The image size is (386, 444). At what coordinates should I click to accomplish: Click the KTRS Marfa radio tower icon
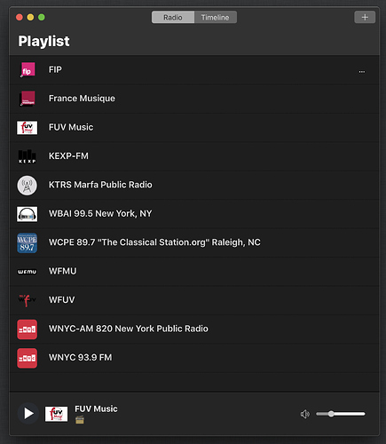[27, 186]
